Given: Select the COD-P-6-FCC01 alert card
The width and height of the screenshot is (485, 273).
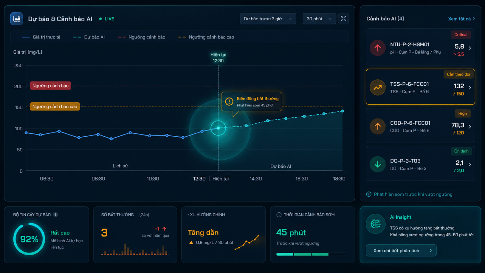Looking at the screenshot, I should [420, 125].
